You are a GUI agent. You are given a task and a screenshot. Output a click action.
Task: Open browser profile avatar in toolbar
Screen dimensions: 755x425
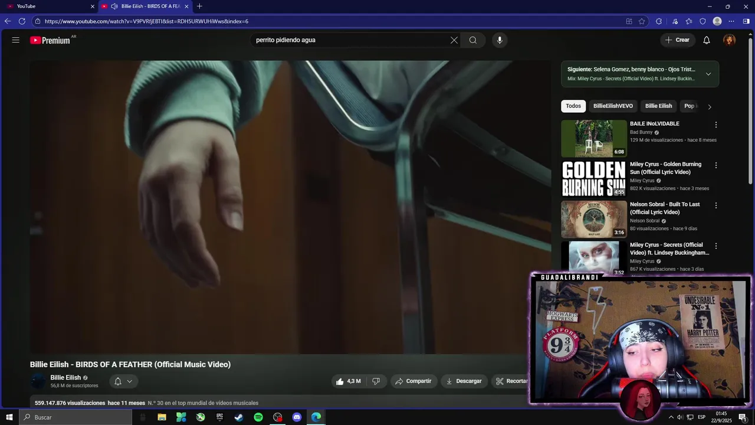coord(717,21)
